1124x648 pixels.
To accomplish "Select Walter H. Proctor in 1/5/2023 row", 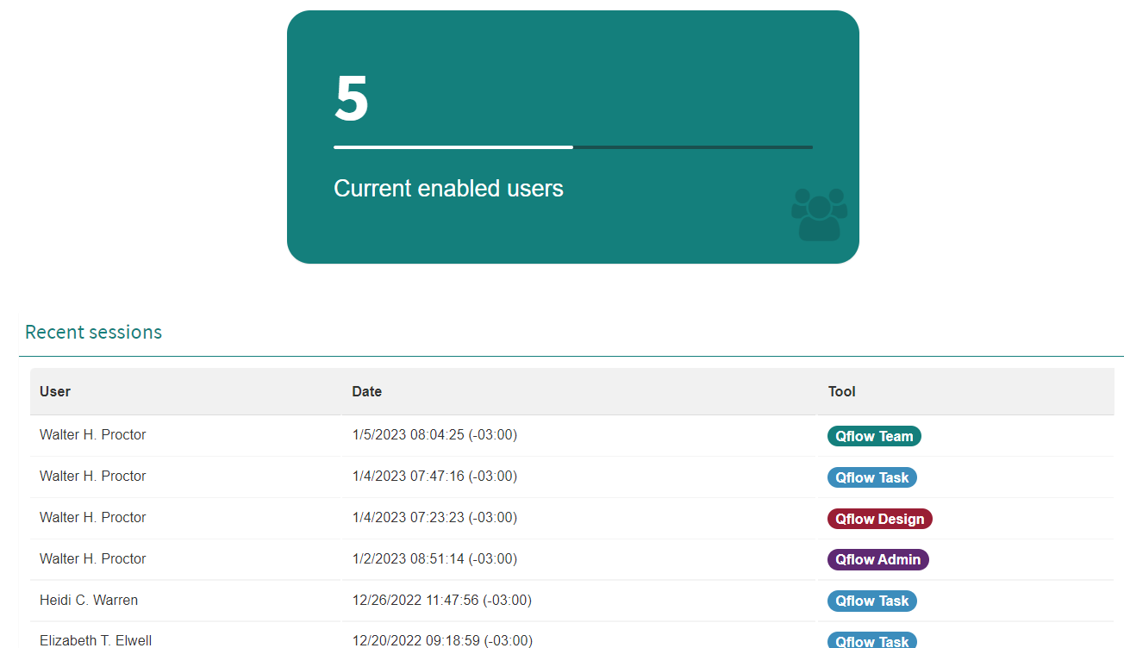I will point(93,434).
